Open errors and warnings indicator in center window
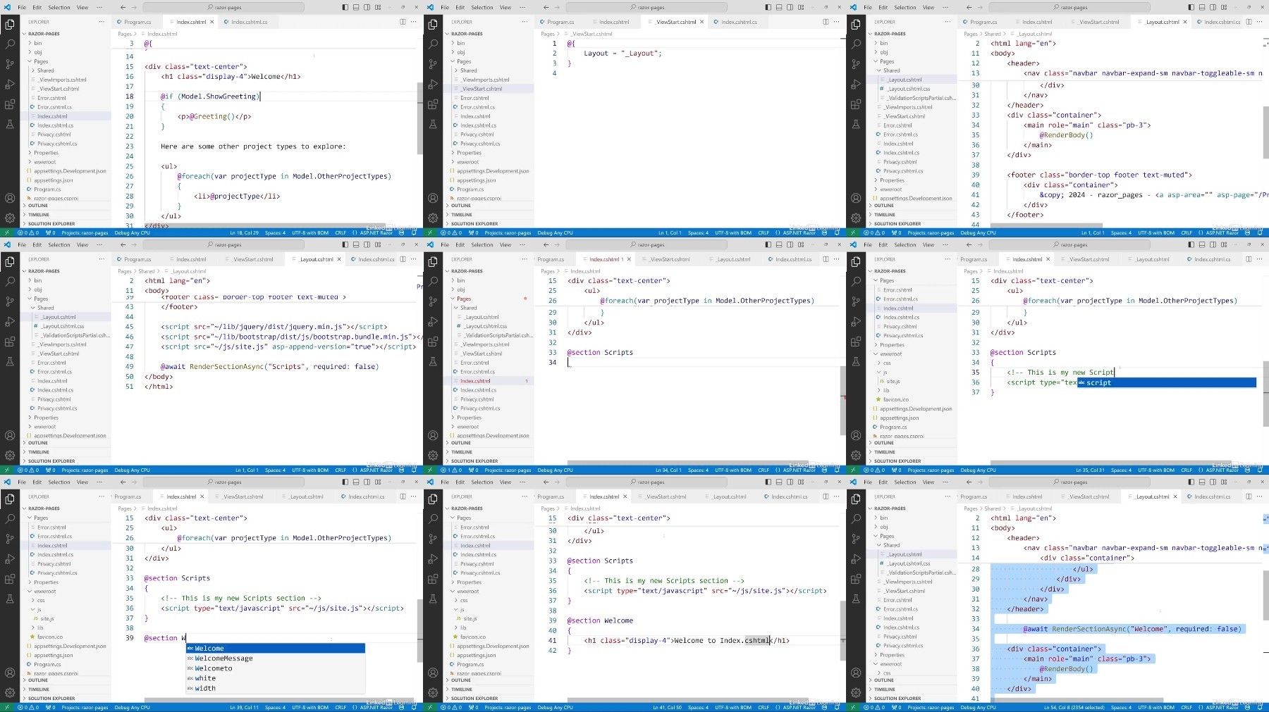 [x=451, y=470]
